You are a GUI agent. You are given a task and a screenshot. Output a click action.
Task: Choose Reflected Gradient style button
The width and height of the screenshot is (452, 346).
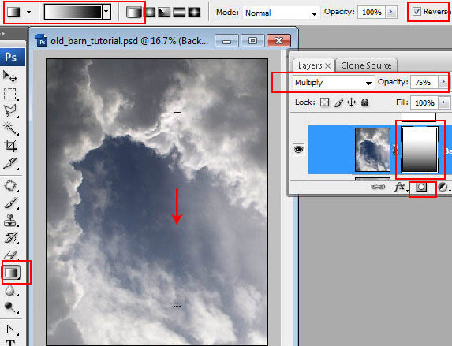[179, 12]
